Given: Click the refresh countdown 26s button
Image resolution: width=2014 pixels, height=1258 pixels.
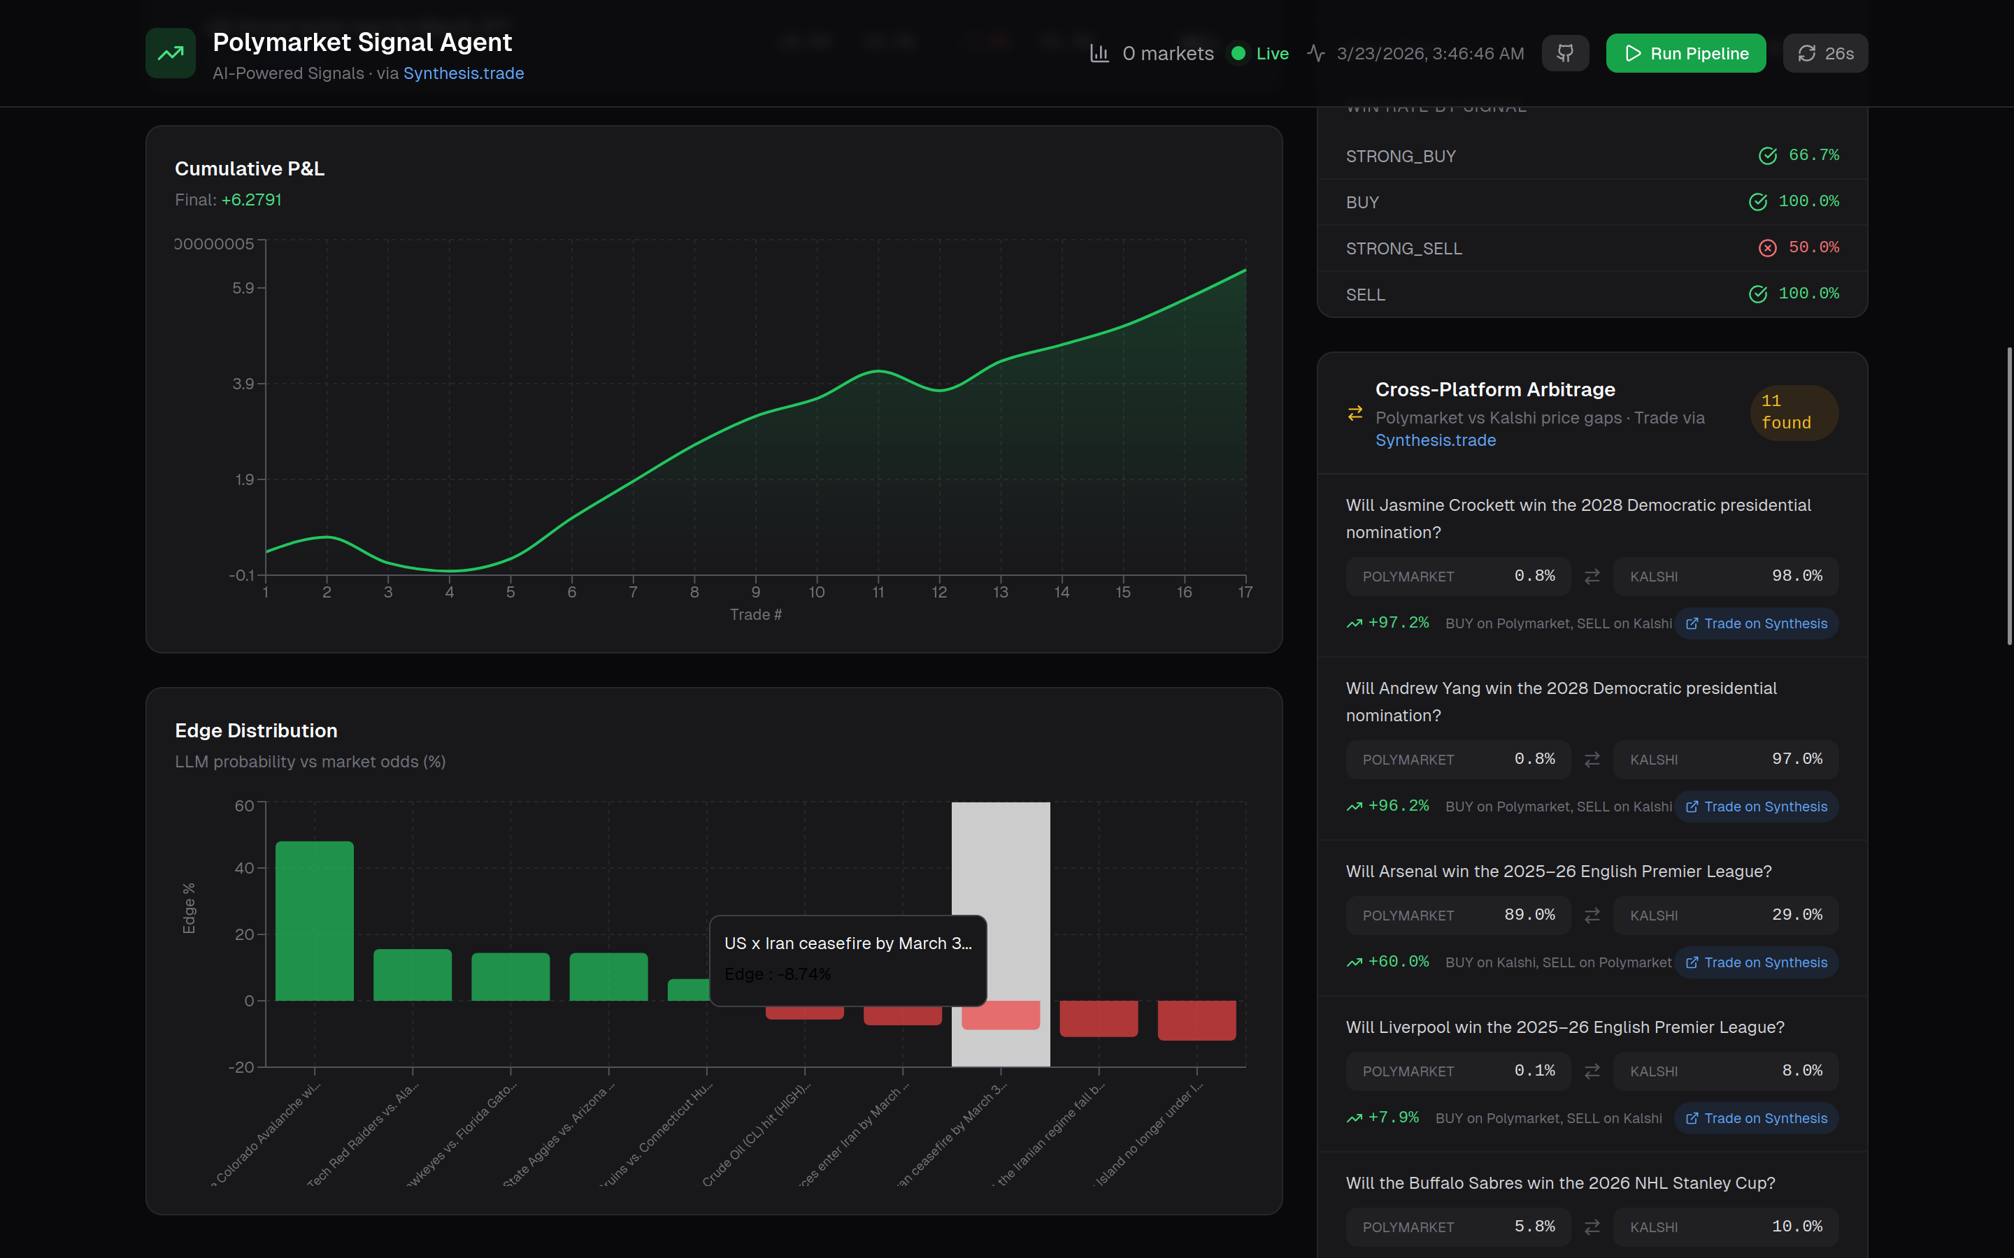Looking at the screenshot, I should click(x=1825, y=53).
